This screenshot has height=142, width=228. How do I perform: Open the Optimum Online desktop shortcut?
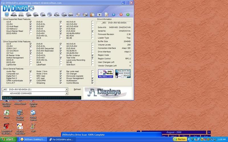[33, 104]
